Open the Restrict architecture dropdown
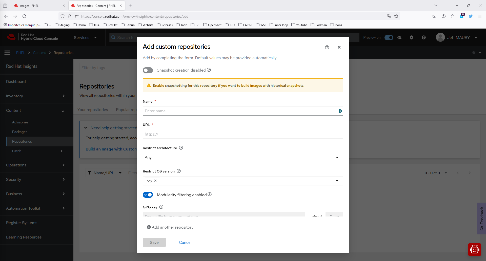Screen dimensions: 486x261 click(x=337, y=157)
